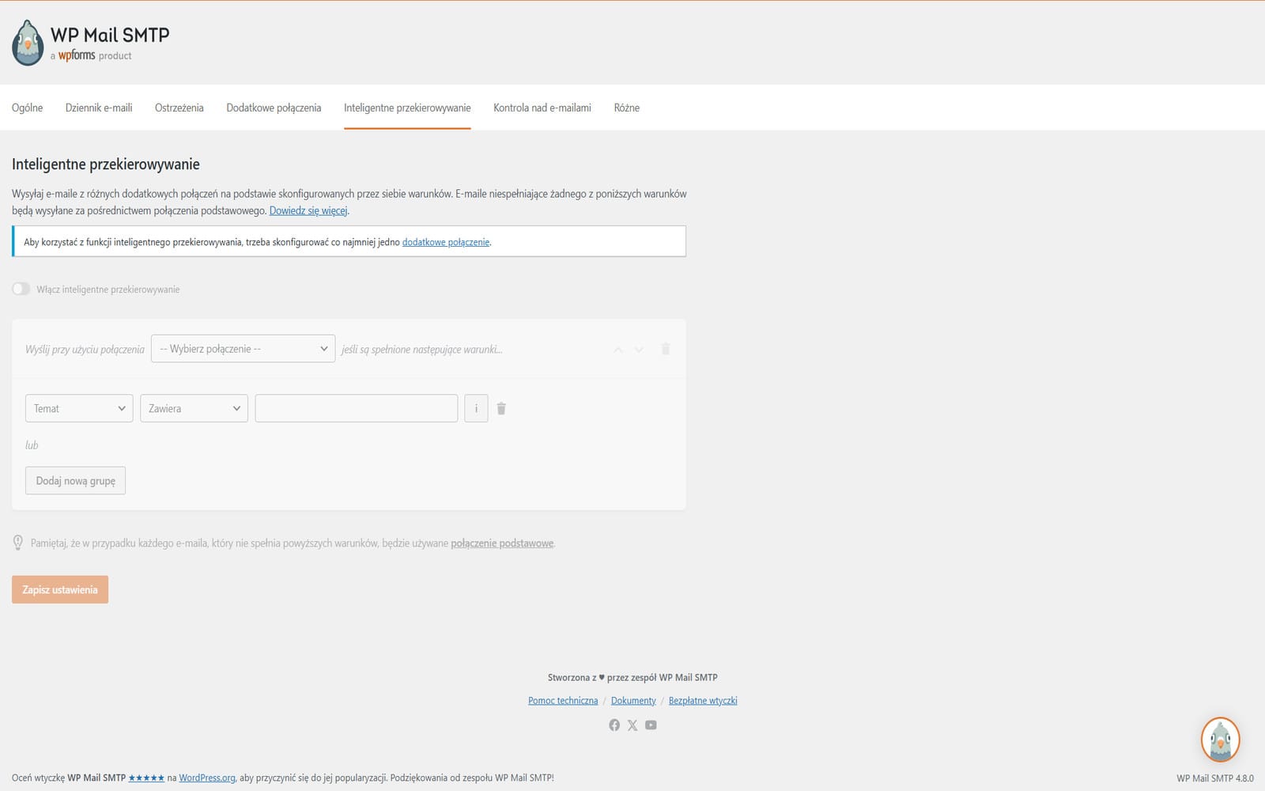Expand the Zawiera operator dropdown

[194, 408]
